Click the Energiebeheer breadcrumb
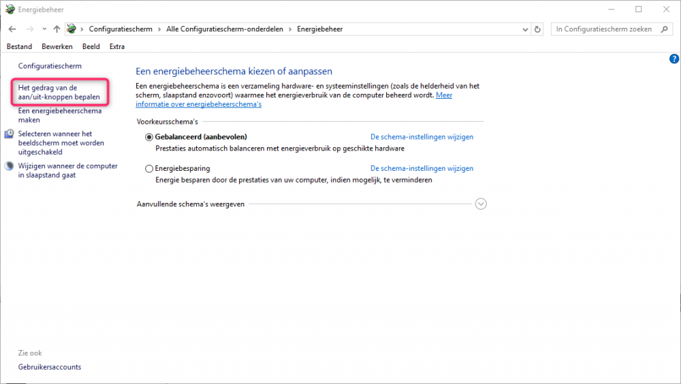Image resolution: width=681 pixels, height=384 pixels. pyautogui.click(x=319, y=29)
